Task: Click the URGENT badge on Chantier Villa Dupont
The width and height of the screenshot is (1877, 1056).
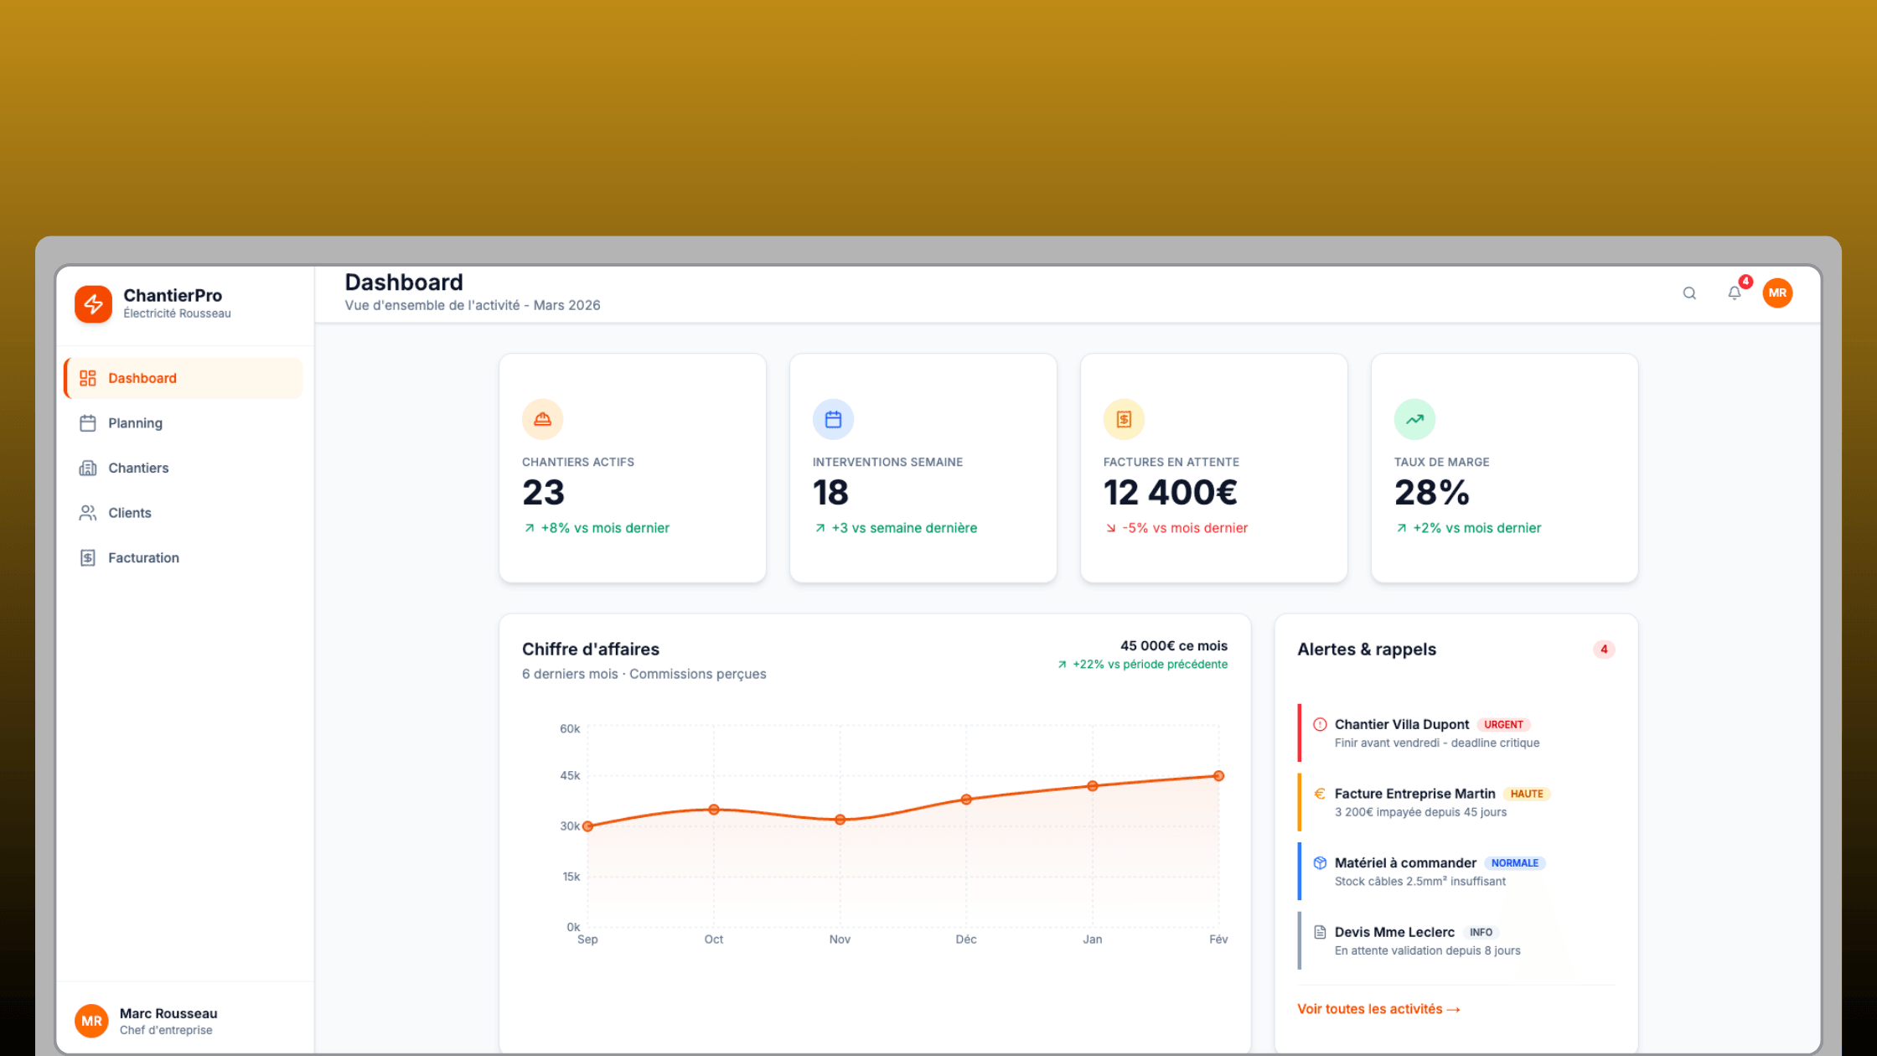Action: (x=1503, y=724)
